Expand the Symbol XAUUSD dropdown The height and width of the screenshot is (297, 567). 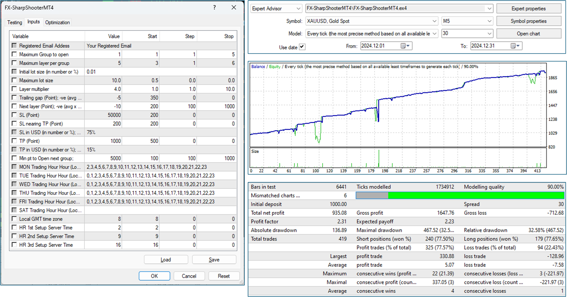[x=434, y=21]
